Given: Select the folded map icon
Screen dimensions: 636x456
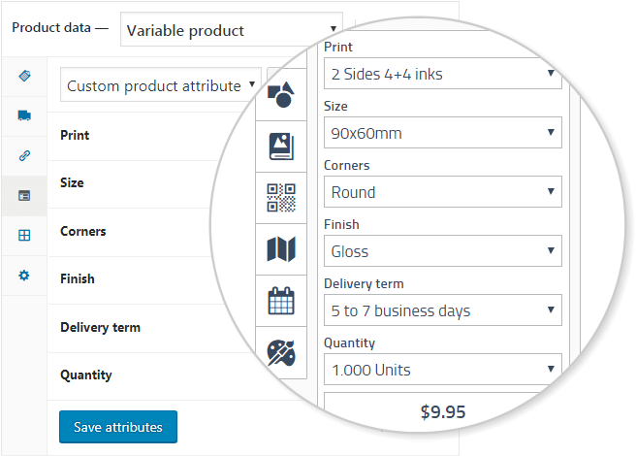Looking at the screenshot, I should tap(281, 249).
